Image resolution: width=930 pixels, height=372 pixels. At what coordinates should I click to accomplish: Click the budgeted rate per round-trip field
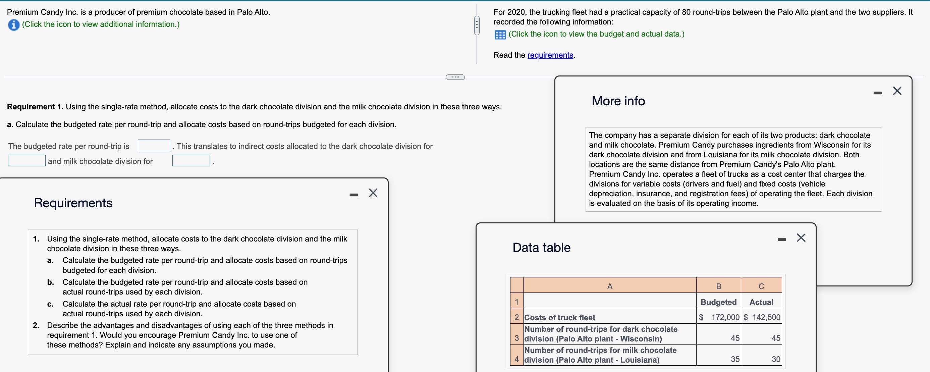tap(154, 146)
